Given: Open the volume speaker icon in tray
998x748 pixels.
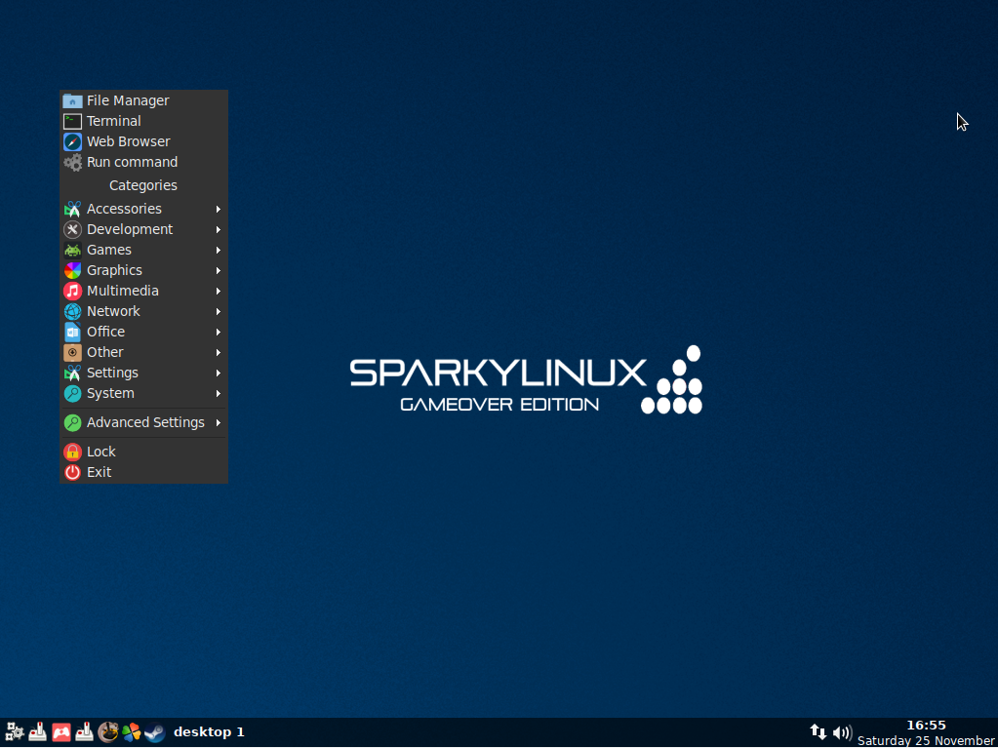Looking at the screenshot, I should tap(842, 732).
